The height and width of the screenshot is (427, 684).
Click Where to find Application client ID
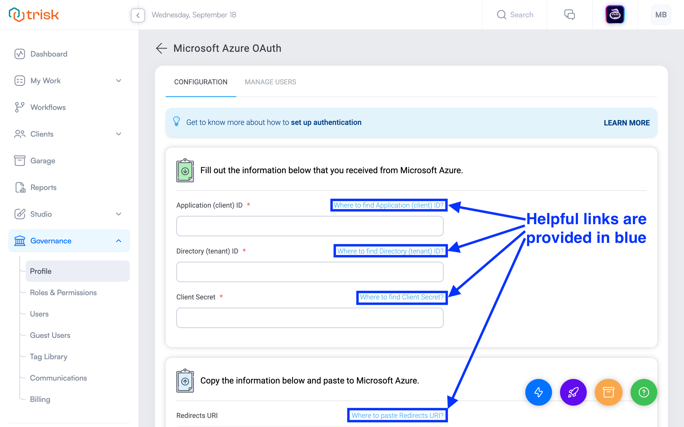[x=388, y=205]
